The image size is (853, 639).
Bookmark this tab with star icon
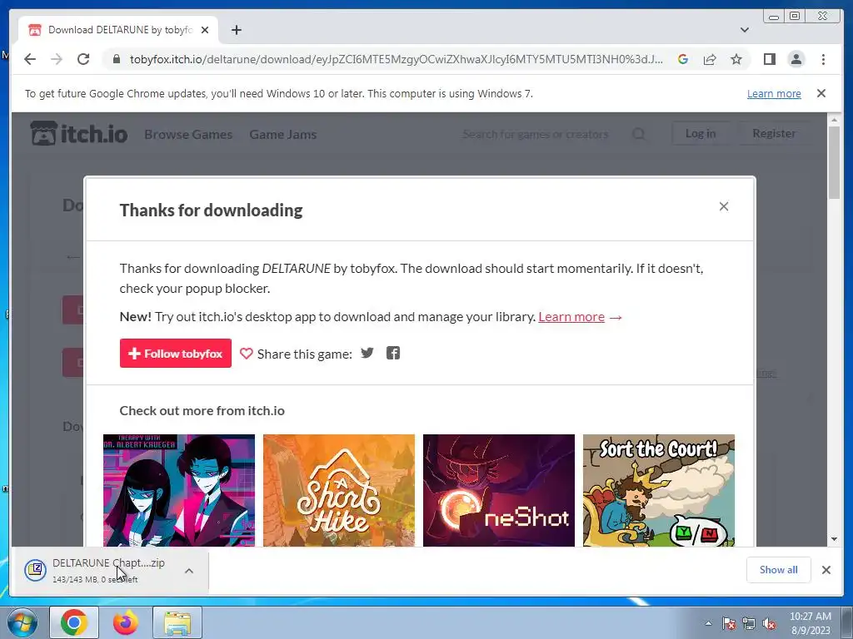[x=736, y=59]
